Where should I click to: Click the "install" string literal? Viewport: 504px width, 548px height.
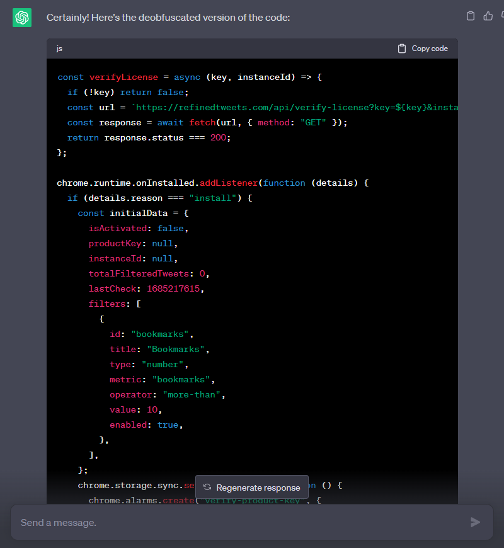pyautogui.click(x=213, y=198)
